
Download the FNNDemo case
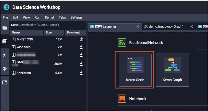81,73
